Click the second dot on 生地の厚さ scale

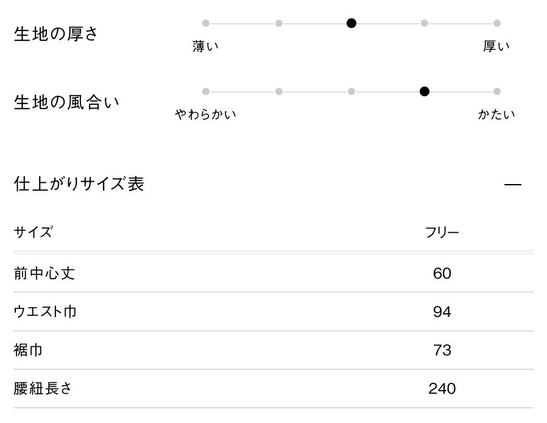click(x=279, y=23)
